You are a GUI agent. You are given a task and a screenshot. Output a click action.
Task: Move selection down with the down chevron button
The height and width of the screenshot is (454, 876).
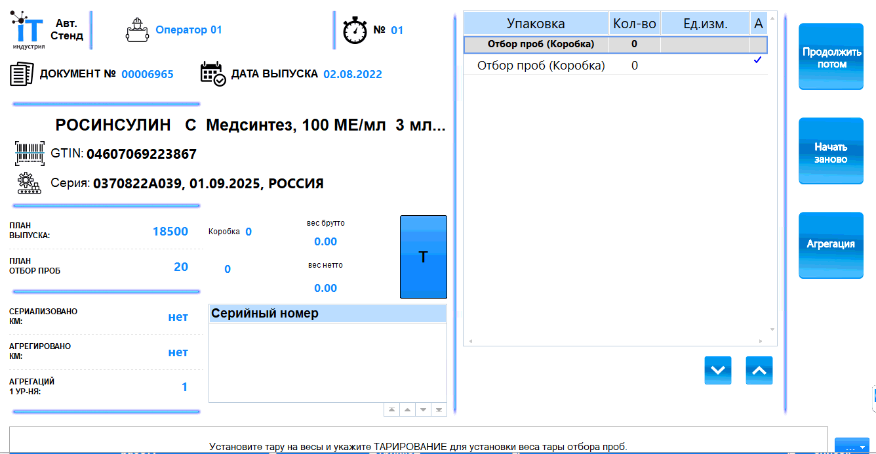tap(717, 371)
